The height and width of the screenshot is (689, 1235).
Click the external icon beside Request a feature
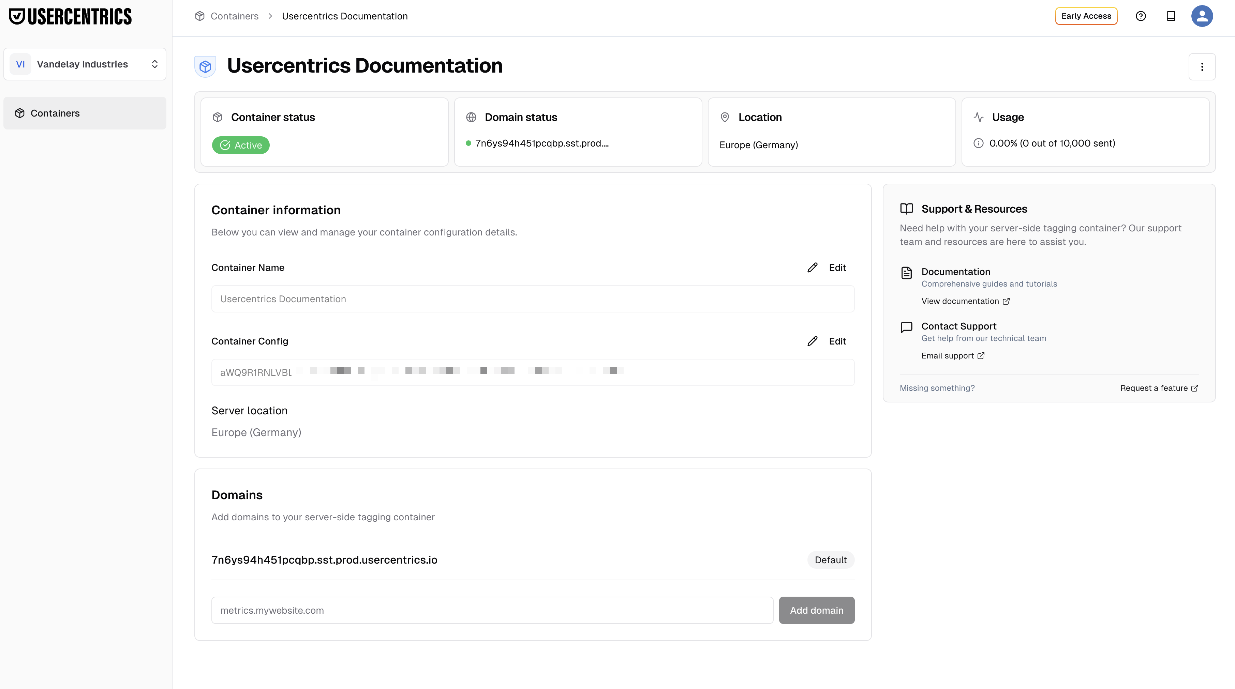[x=1194, y=388]
